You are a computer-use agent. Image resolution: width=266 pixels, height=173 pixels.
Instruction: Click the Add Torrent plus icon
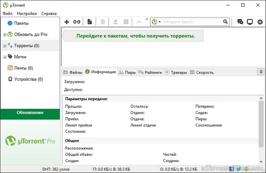pos(66,22)
